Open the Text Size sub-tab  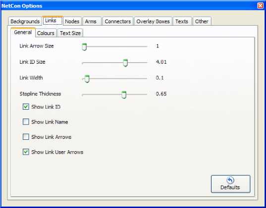(x=70, y=33)
